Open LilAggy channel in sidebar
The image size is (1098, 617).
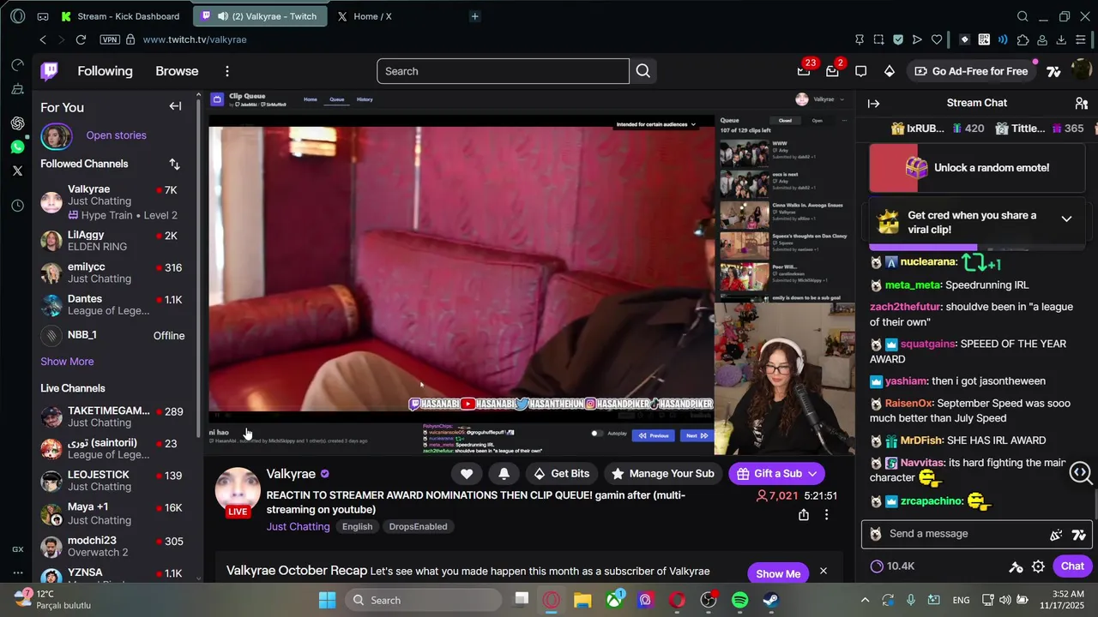click(x=114, y=241)
